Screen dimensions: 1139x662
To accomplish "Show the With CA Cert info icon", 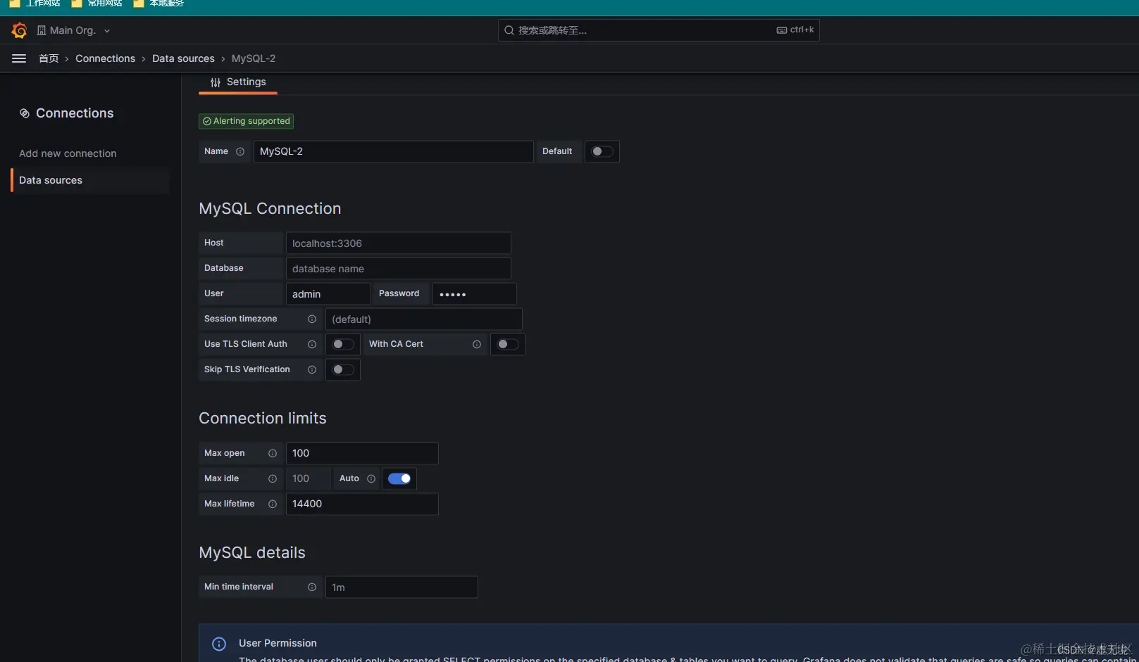I will [477, 344].
